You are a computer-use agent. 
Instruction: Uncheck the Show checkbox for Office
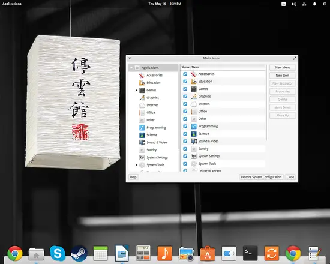(x=185, y=111)
